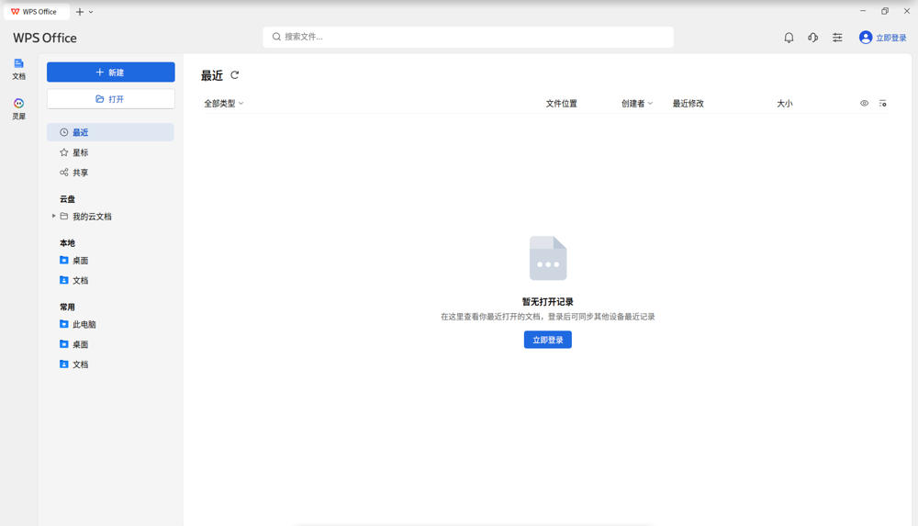Click the 打开 button
Screen dimensions: 918x526
pos(111,99)
